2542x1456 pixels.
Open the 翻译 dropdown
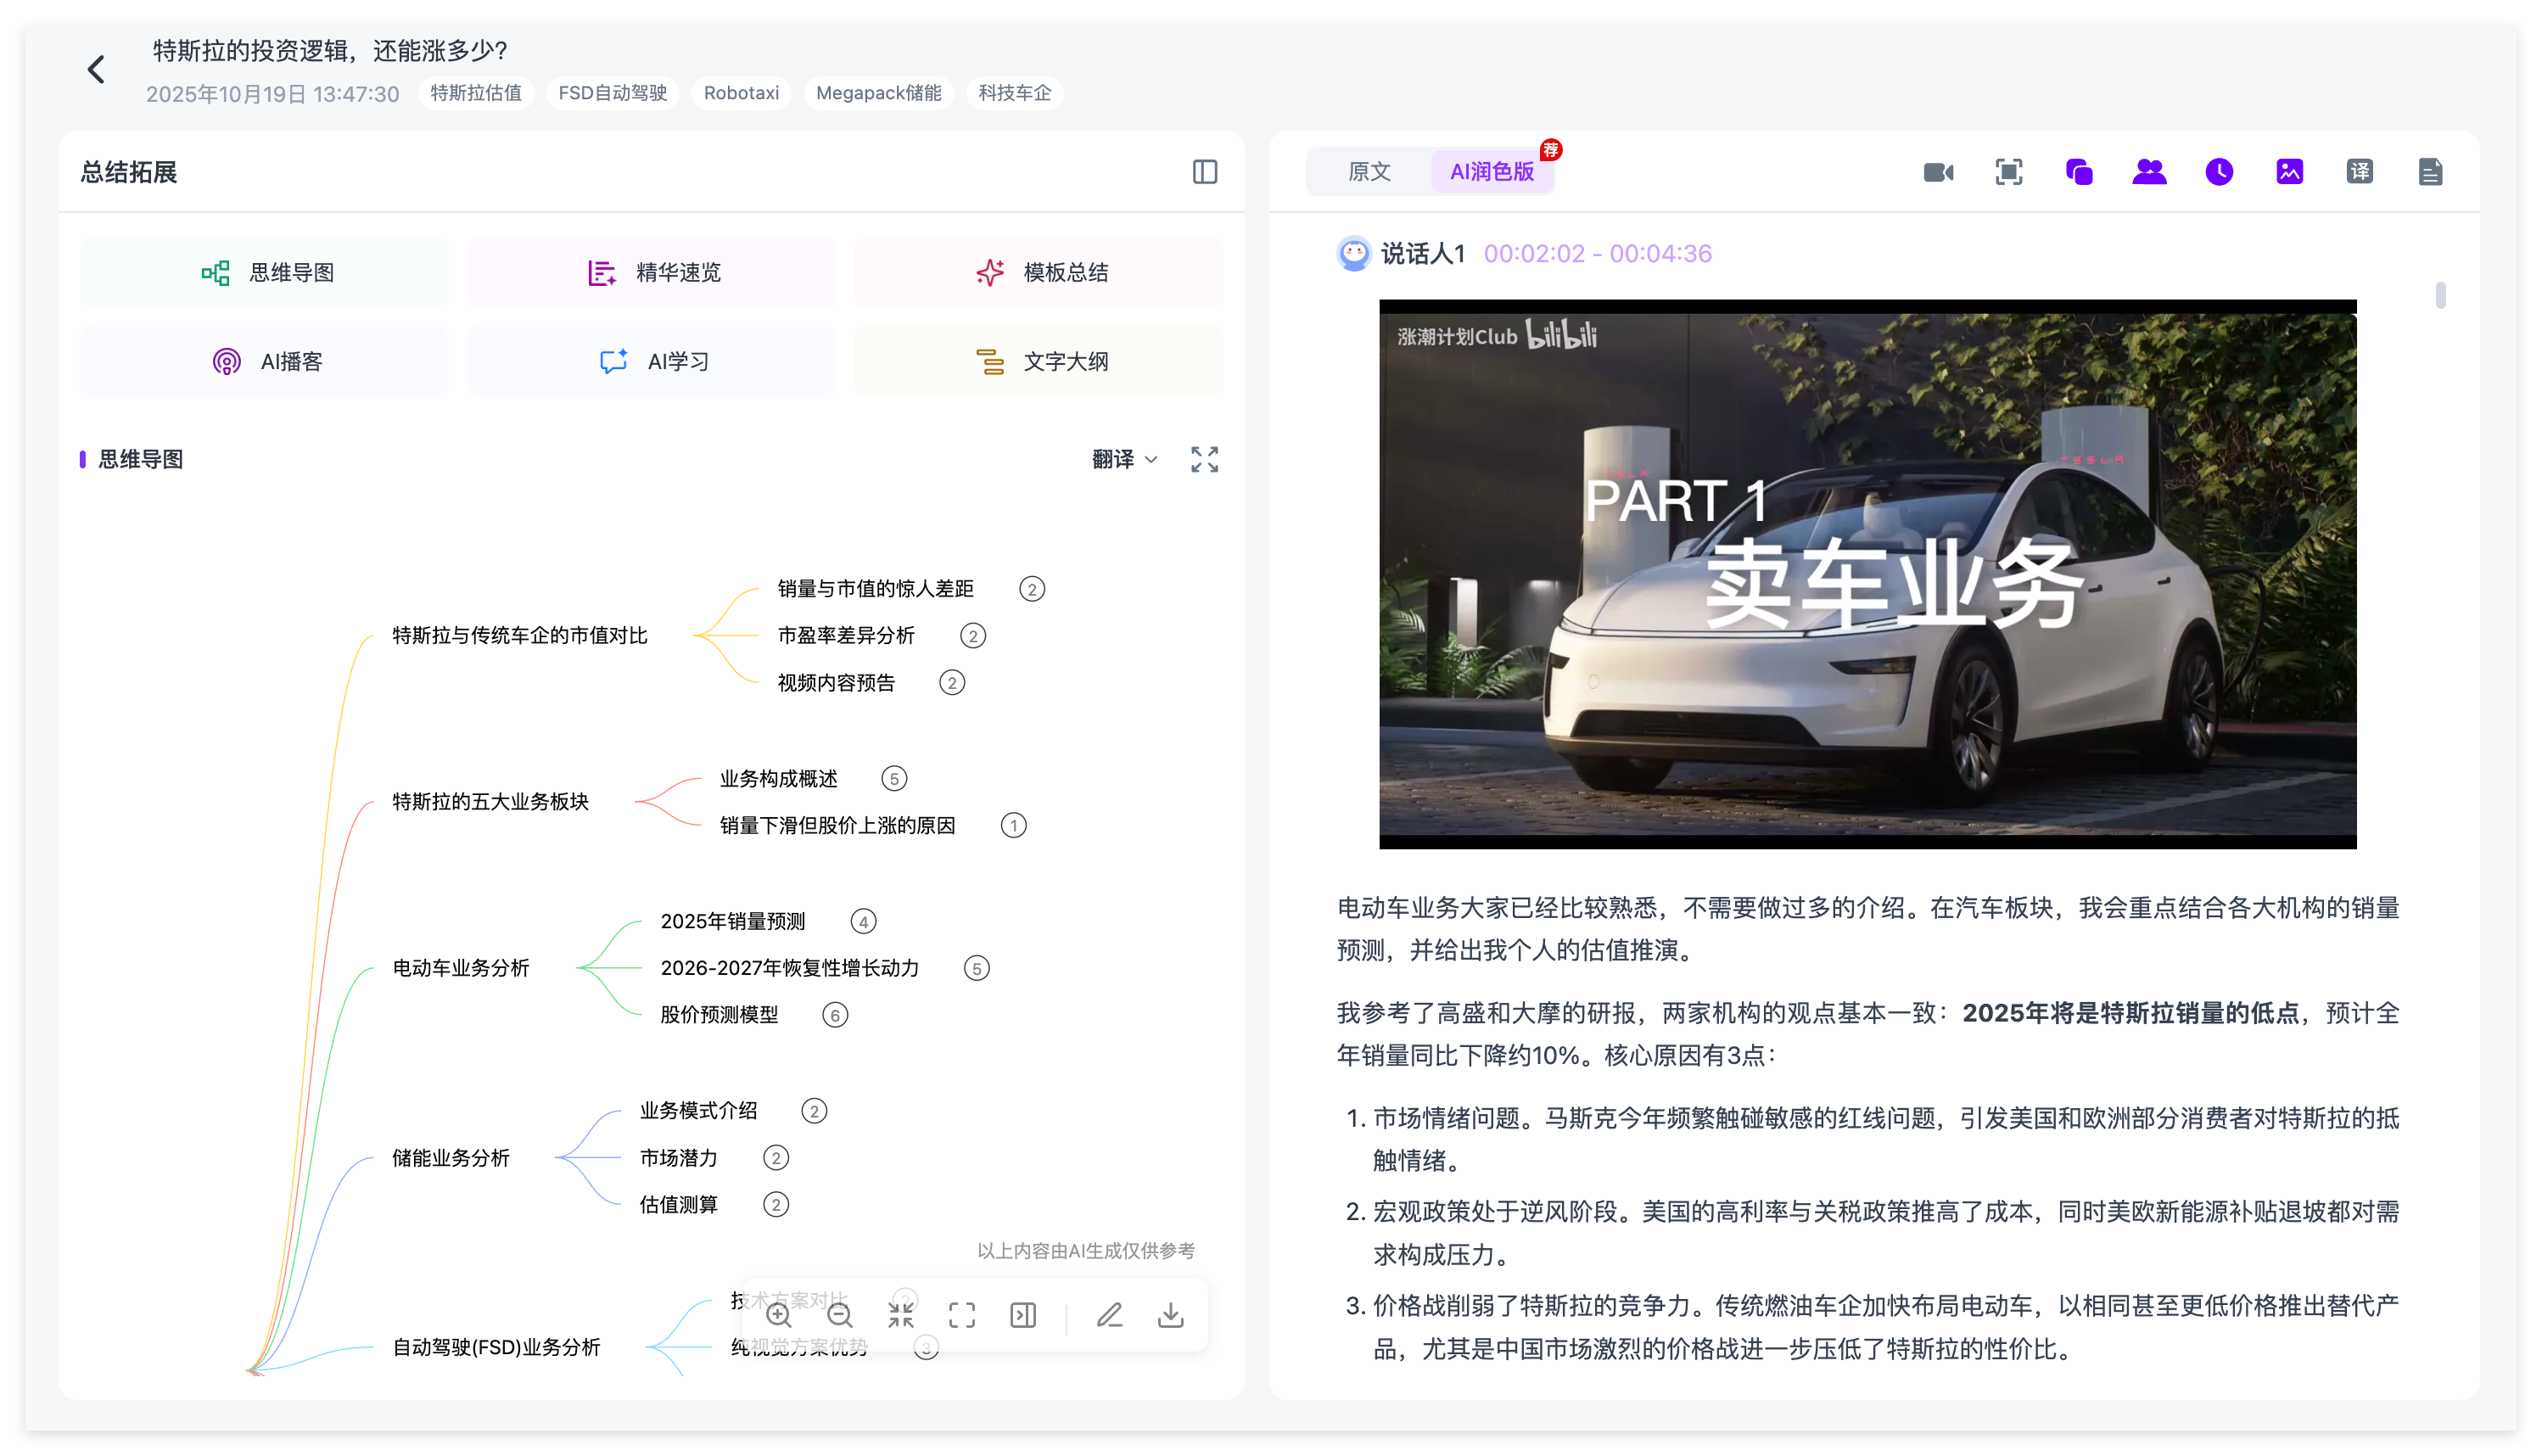click(1125, 459)
